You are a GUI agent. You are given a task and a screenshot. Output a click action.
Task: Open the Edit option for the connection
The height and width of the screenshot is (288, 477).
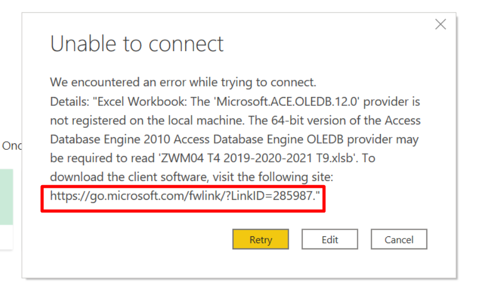tap(330, 239)
